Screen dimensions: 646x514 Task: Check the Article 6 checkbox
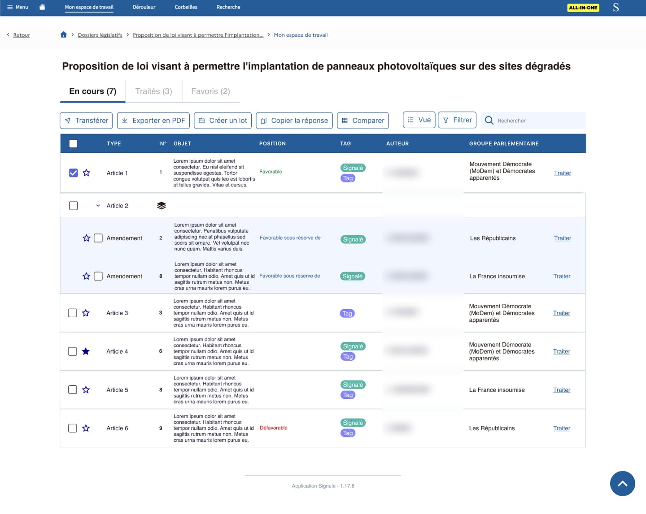pos(73,428)
